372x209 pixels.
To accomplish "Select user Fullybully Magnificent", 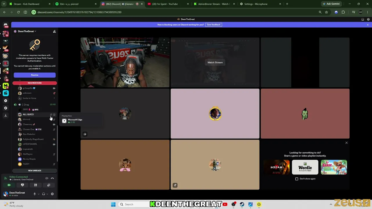I will click(x=36, y=139).
